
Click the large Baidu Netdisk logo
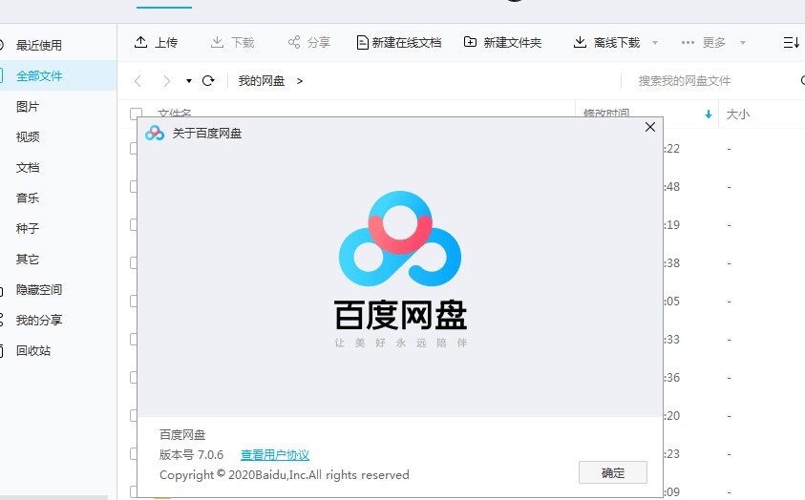[400, 239]
